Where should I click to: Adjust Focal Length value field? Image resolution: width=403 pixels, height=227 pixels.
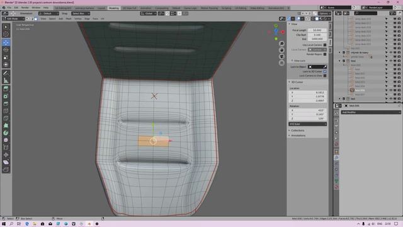pos(317,30)
